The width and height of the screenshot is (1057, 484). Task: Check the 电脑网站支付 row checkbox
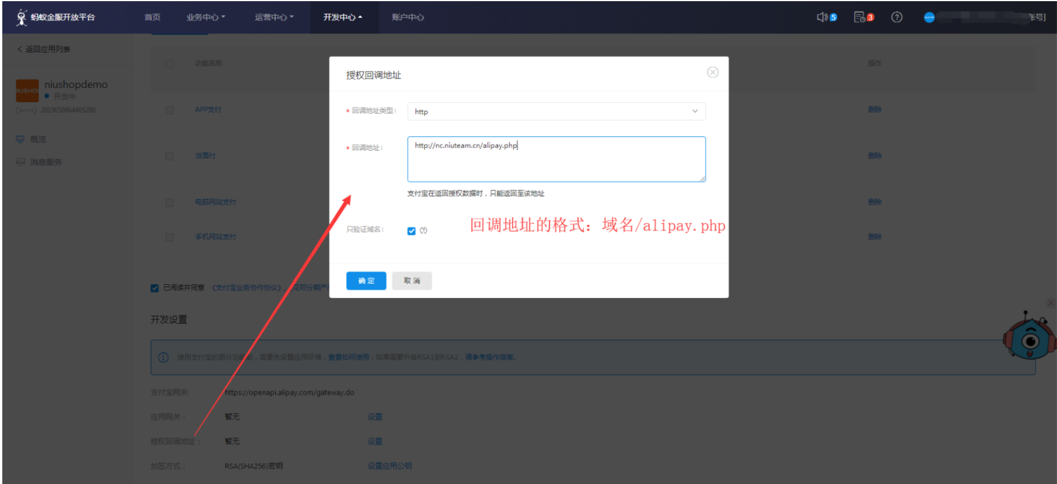tap(169, 202)
